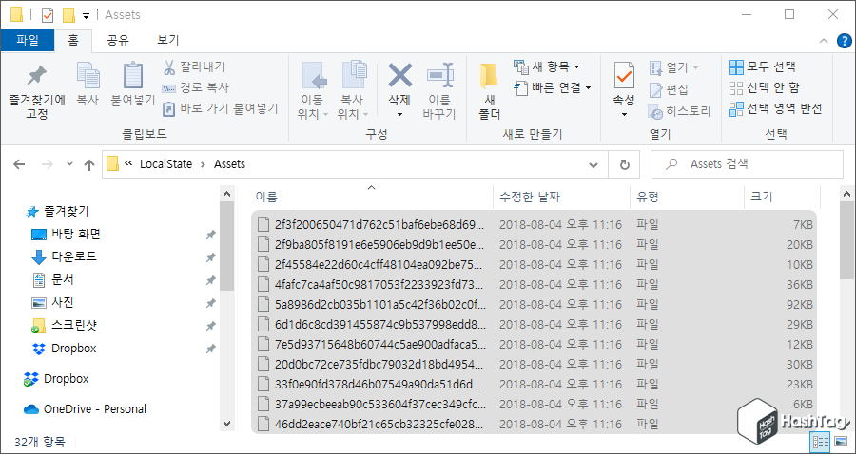Open 새 항목 dropdown
Viewport: 856px width, 454px height.
[547, 67]
